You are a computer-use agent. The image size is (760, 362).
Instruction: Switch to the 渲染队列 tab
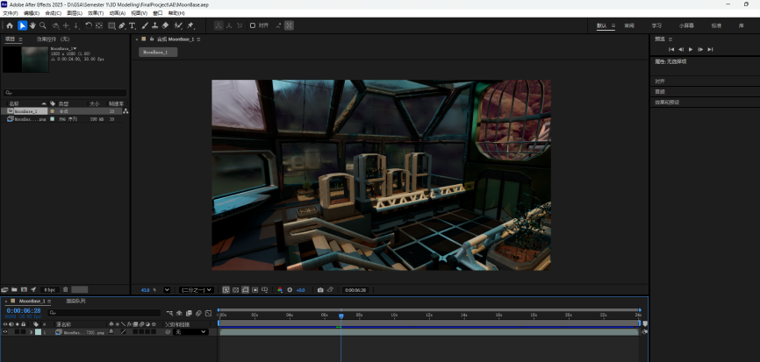coord(75,301)
